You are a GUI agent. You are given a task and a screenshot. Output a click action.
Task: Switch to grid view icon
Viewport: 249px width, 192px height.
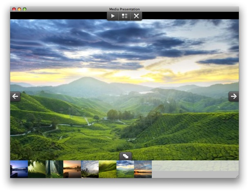click(x=124, y=16)
